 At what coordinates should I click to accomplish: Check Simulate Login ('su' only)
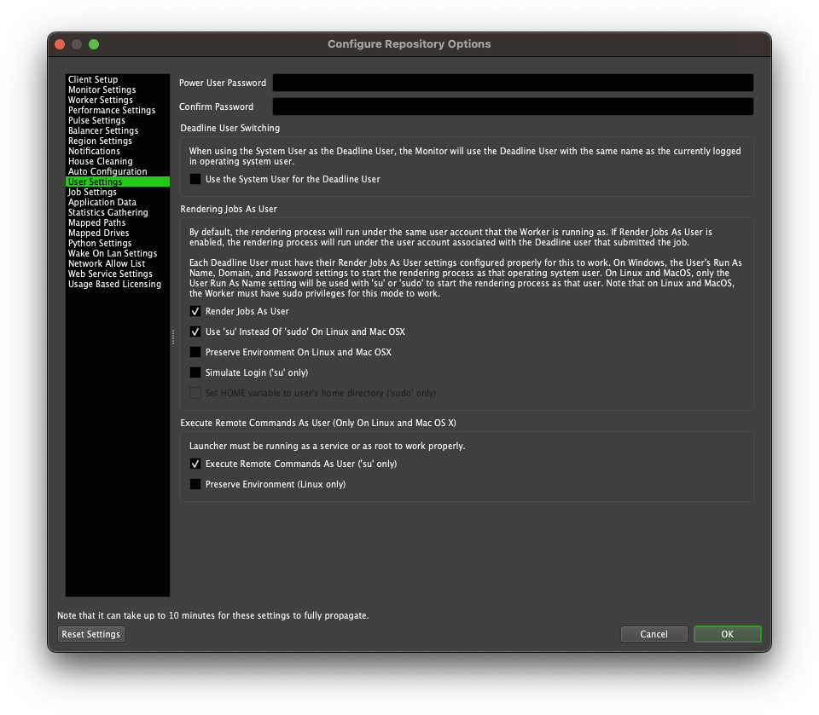point(195,372)
